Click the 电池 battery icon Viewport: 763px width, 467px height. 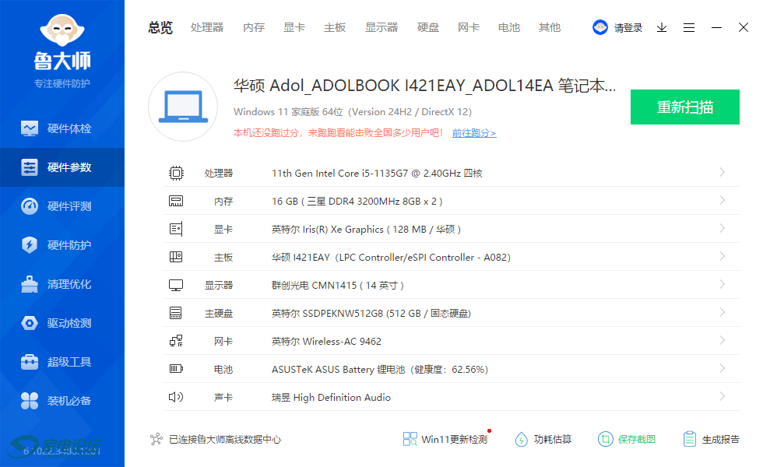176,369
